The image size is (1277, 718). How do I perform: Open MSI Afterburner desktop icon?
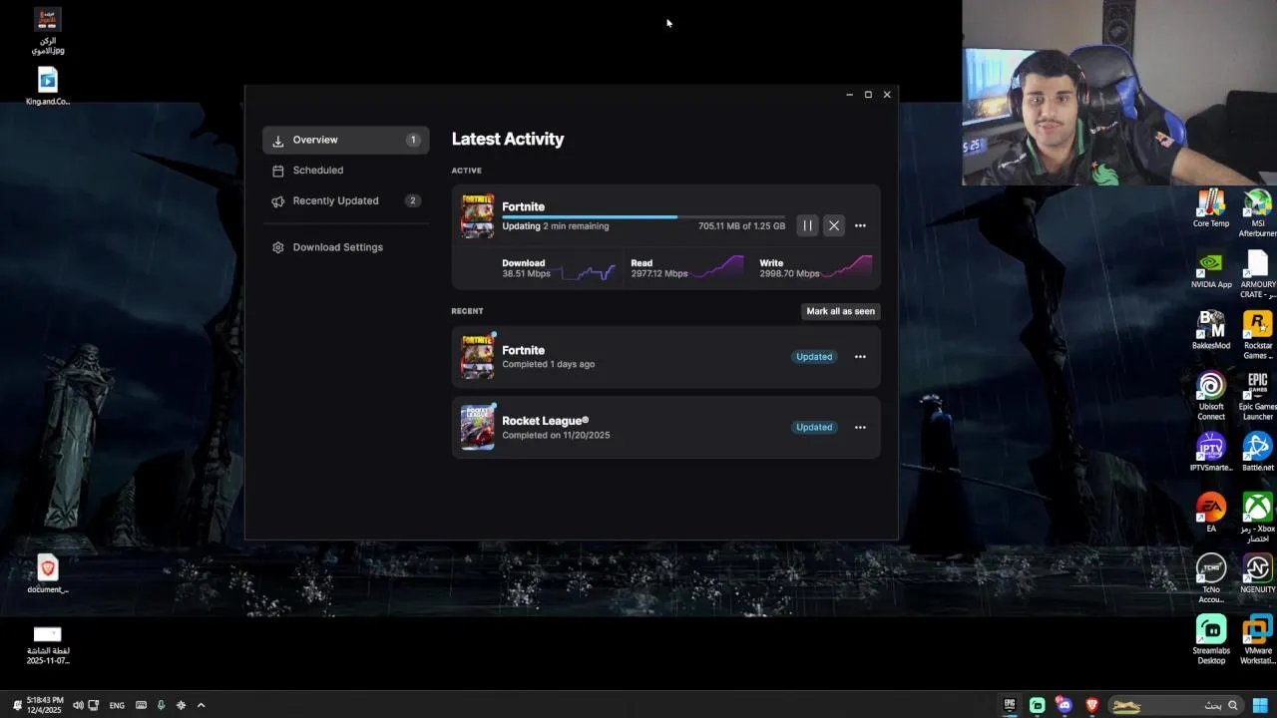coord(1257,212)
